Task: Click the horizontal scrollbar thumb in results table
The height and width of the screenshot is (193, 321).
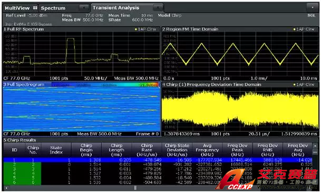Action: [135, 188]
